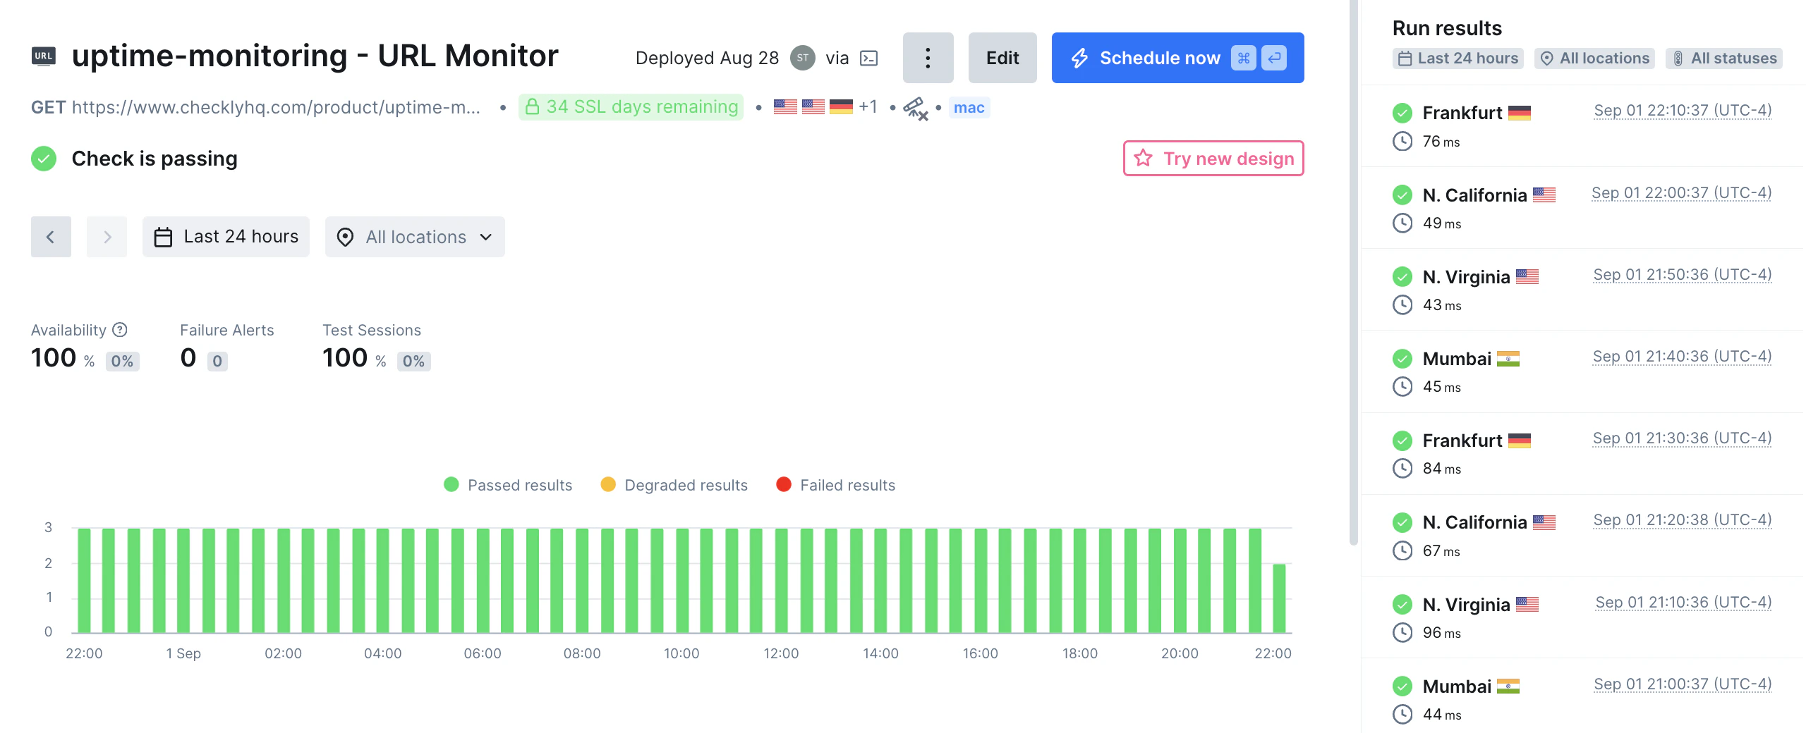Image resolution: width=1806 pixels, height=733 pixels.
Task: Click the Edit button
Action: (x=1002, y=58)
